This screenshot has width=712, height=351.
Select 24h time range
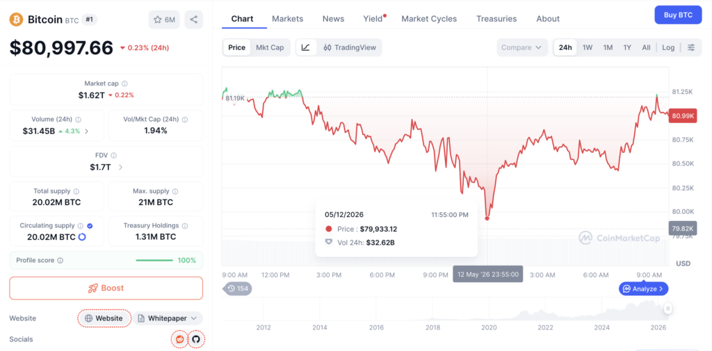(x=565, y=47)
